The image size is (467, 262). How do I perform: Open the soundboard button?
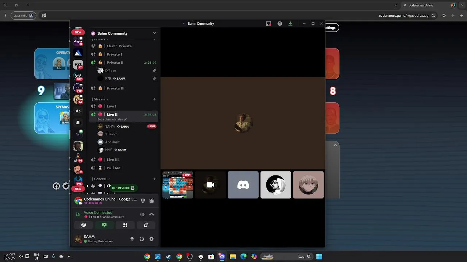146,225
